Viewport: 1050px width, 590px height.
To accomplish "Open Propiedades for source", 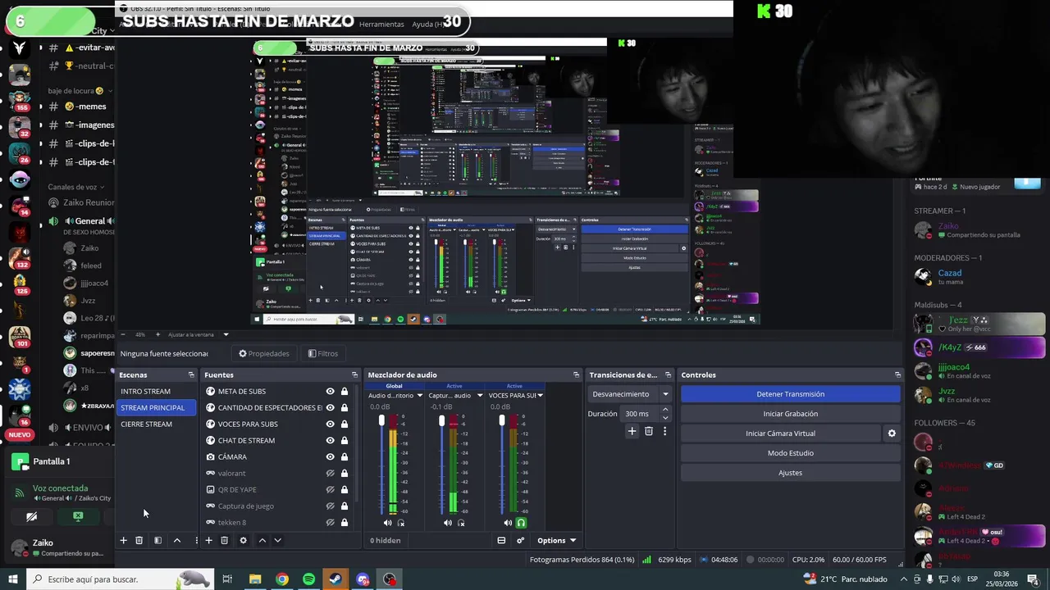I will [264, 354].
